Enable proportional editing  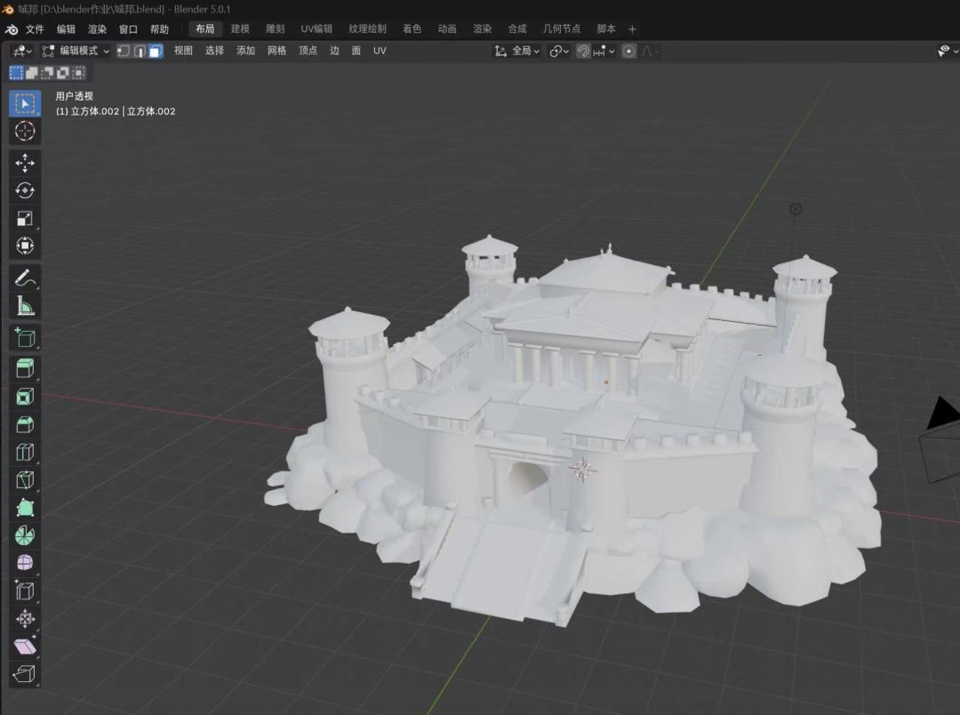(x=628, y=52)
